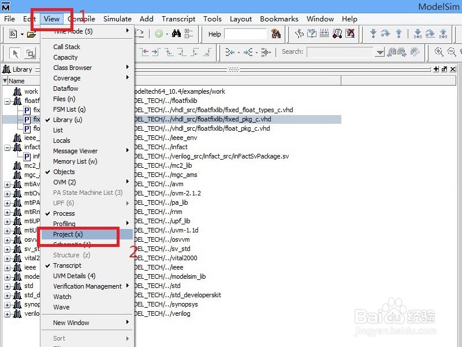Close the Library pane with X
Image resolution: width=462 pixels, height=347 pixels.
(x=453, y=69)
